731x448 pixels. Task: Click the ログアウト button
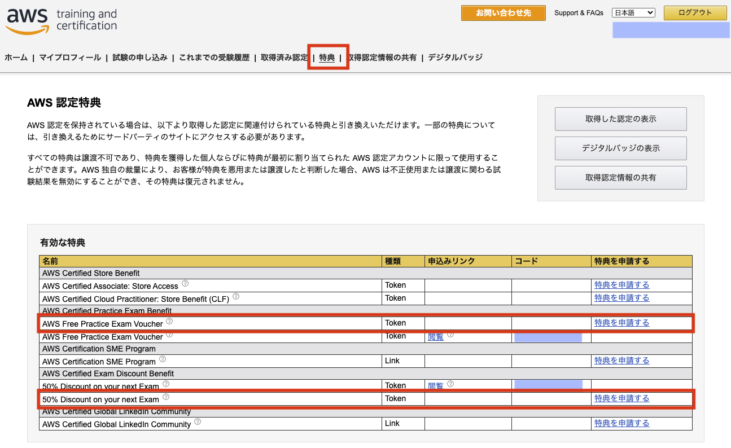[695, 13]
